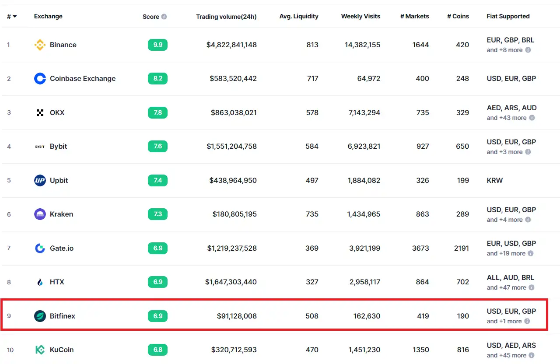The image size is (560, 364).
Task: Click info icon next to Gate.io's +19 more
Action: [x=531, y=253]
